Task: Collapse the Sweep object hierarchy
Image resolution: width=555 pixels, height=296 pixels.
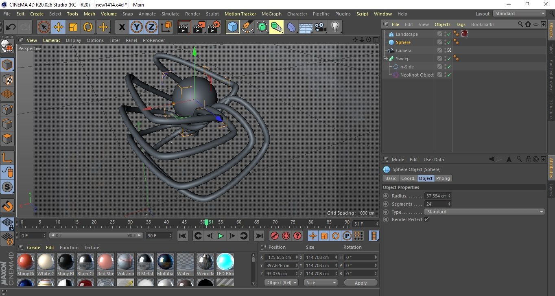Action: [385, 59]
